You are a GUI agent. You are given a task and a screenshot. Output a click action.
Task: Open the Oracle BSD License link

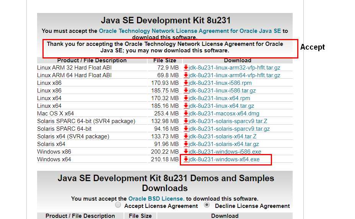tap(156, 199)
